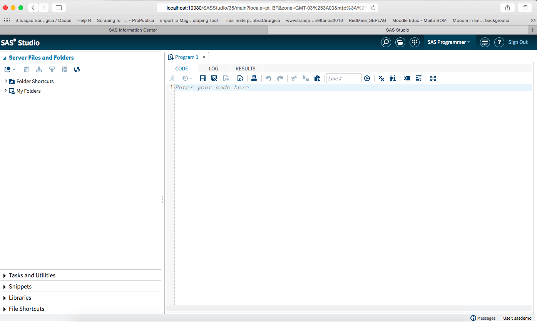The width and height of the screenshot is (537, 322).
Task: Click the Add to My Snippets icon
Action: click(240, 78)
